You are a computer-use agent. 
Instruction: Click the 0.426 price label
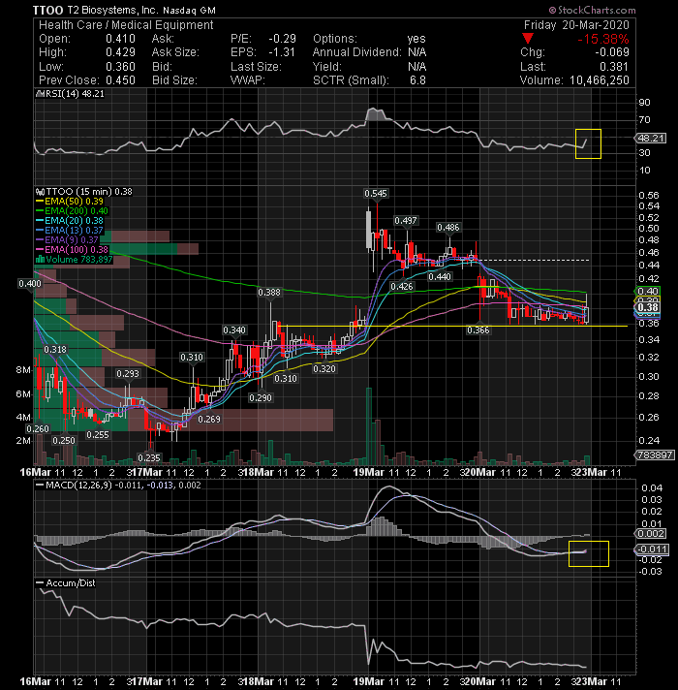pos(402,287)
